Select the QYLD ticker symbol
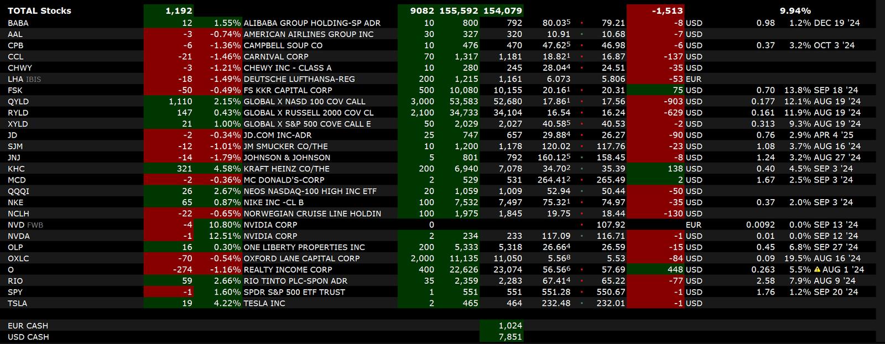Image resolution: width=885 pixels, height=344 pixels. coord(18,102)
